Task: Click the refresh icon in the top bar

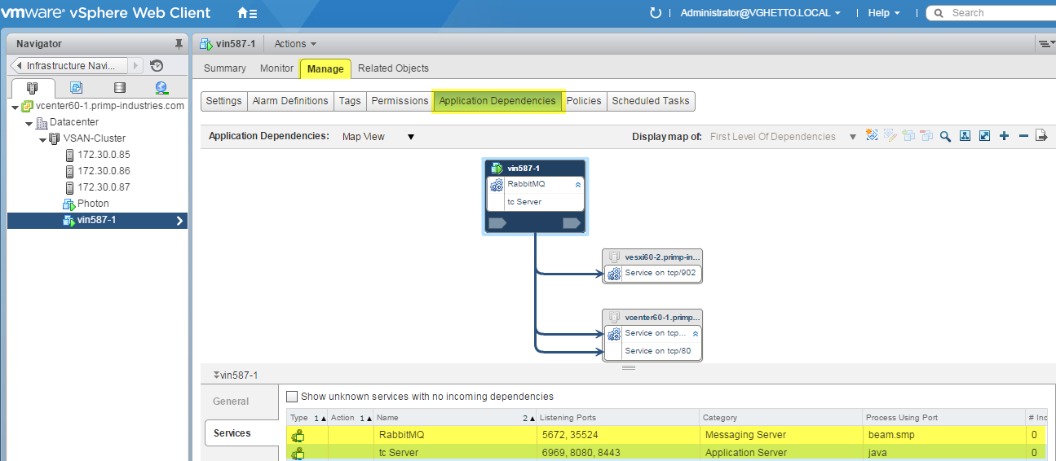Action: [655, 13]
